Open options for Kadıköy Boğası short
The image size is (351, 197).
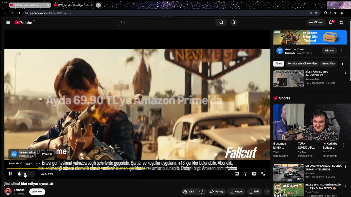pyautogui.click(x=343, y=145)
